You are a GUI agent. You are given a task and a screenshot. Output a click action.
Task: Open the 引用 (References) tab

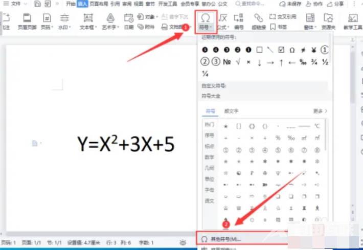coord(115,4)
